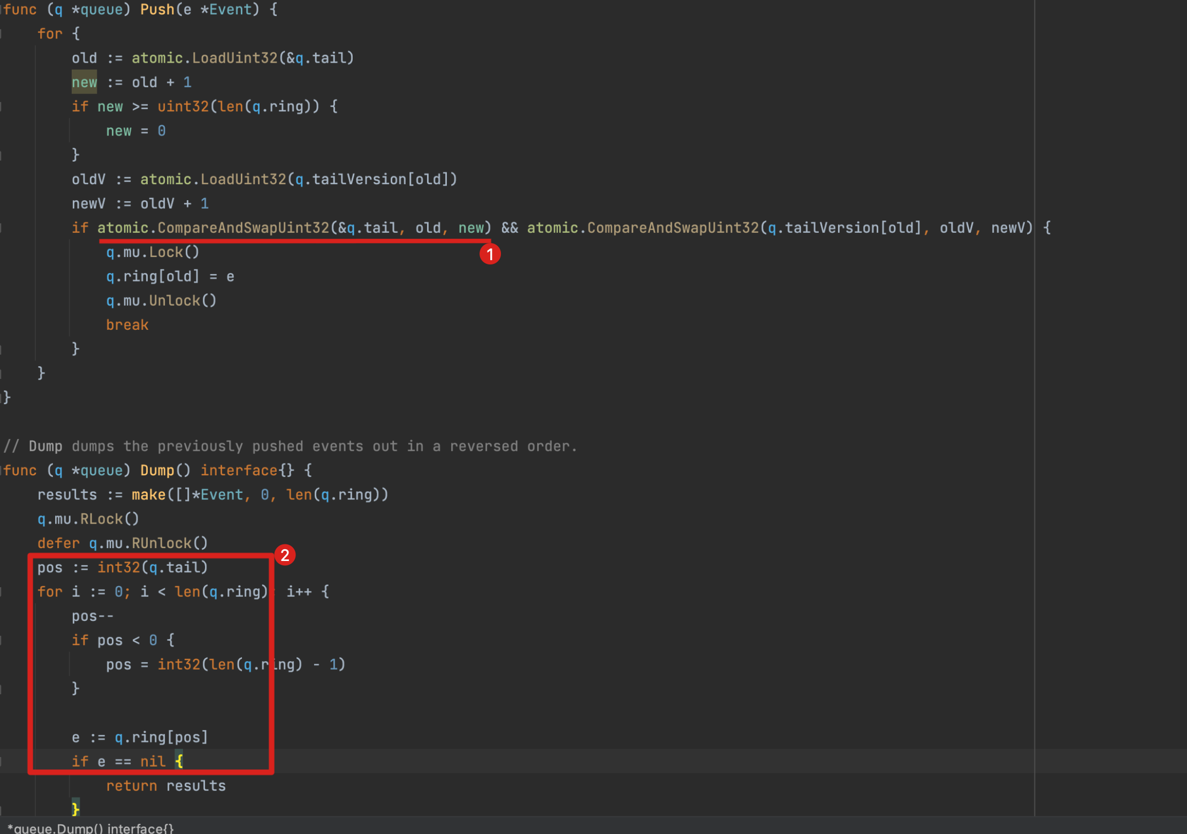Click the pos = int32(len(q.ring) - 1) line
The image size is (1187, 834).
point(225,664)
